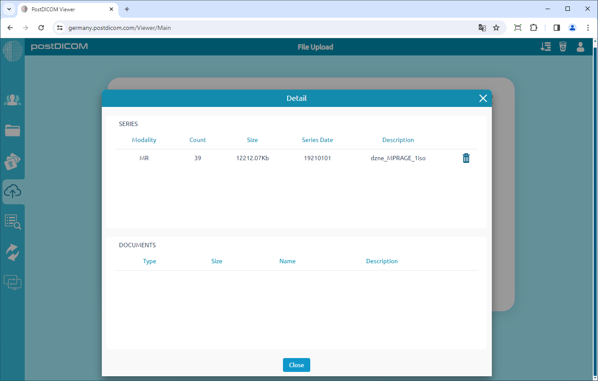Click the postDICOM logo
The image size is (598, 381).
tap(59, 47)
